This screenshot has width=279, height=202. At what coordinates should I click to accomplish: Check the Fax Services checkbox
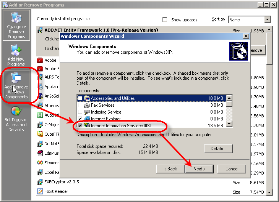pos(80,105)
